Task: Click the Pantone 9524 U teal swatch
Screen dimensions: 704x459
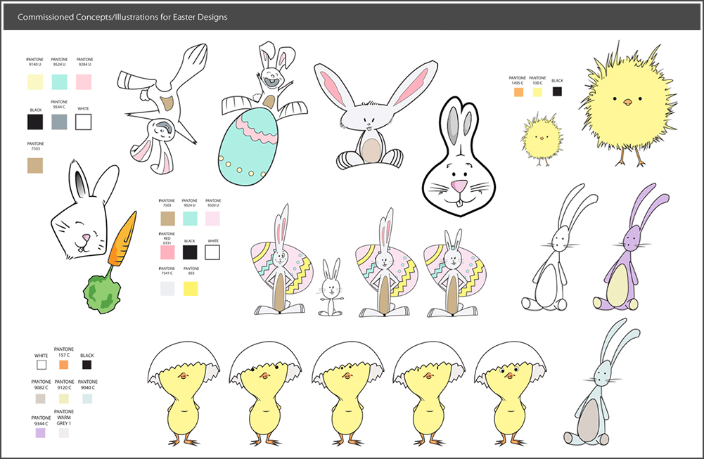Action: tap(59, 82)
